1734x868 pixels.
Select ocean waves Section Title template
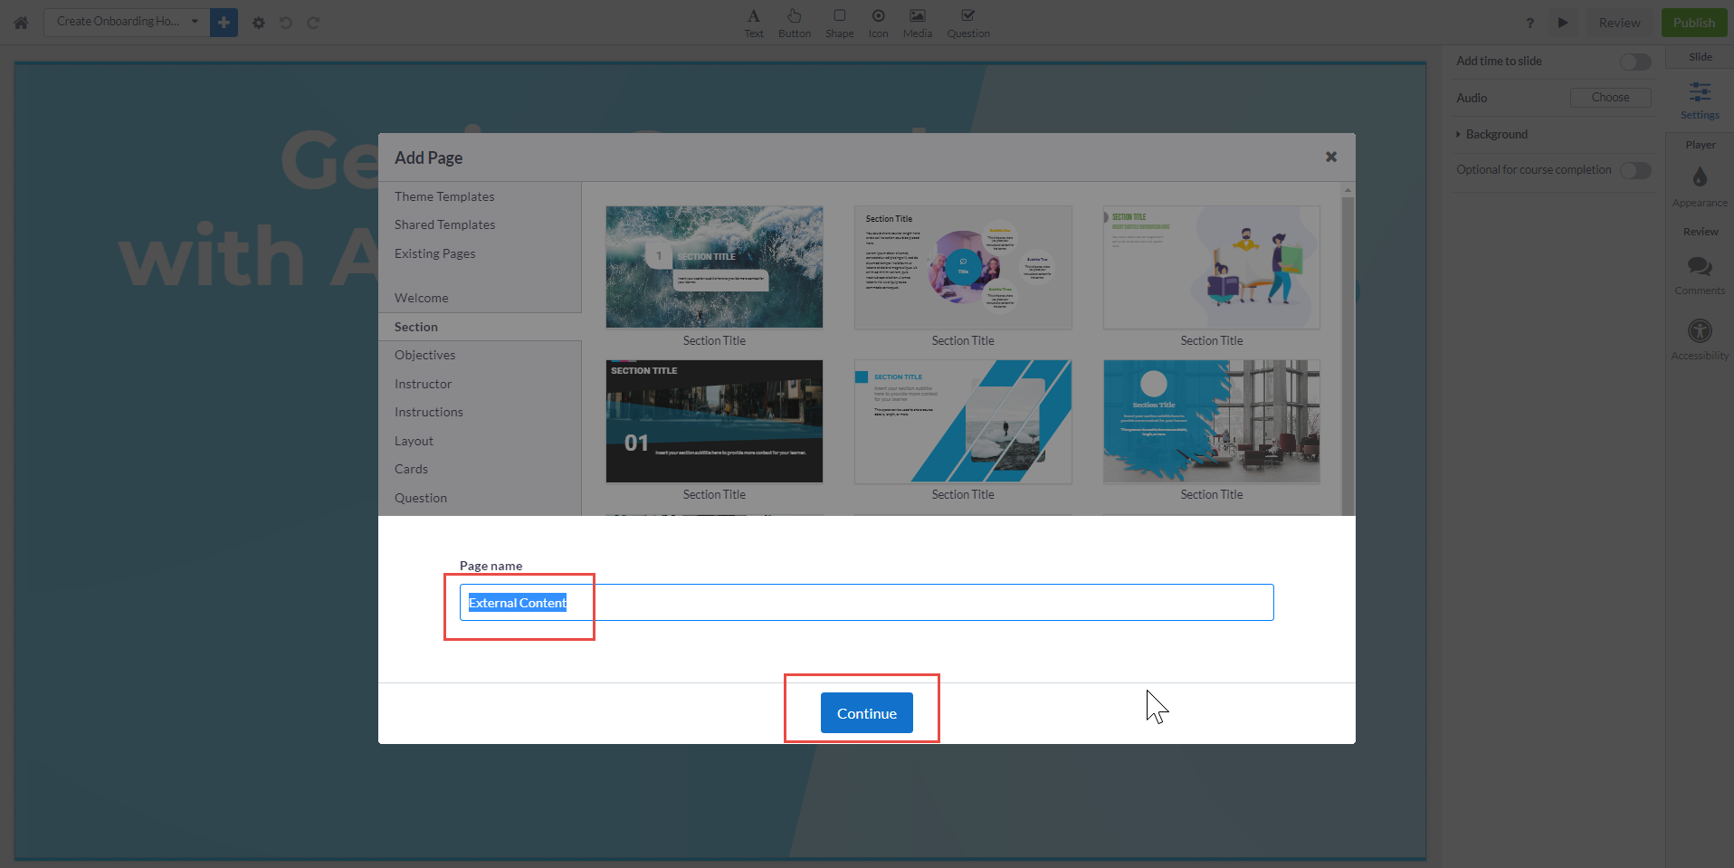[714, 267]
